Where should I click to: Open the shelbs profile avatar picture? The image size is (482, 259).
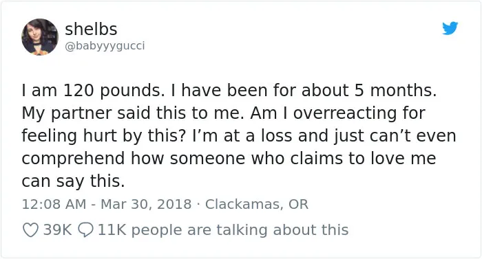[x=40, y=37]
